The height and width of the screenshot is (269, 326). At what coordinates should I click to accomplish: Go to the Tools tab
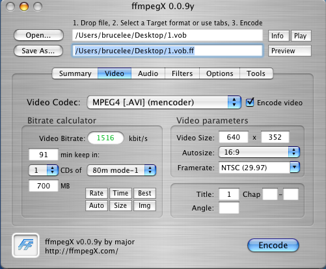point(256,73)
